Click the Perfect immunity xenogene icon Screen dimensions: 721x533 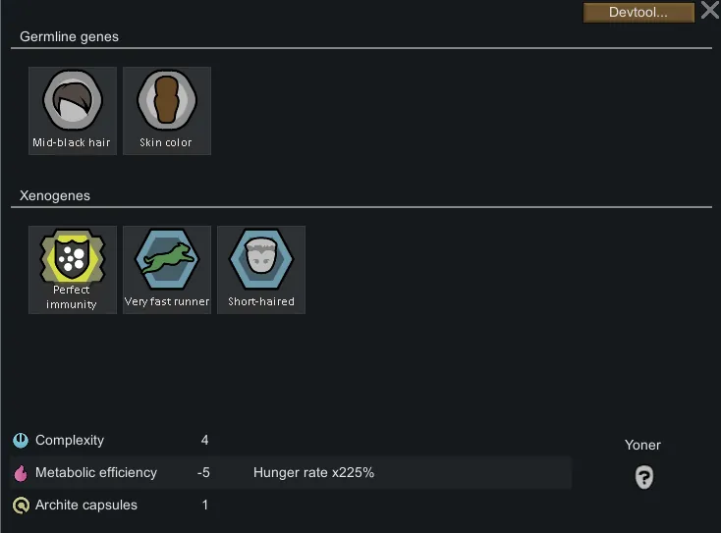click(x=72, y=260)
